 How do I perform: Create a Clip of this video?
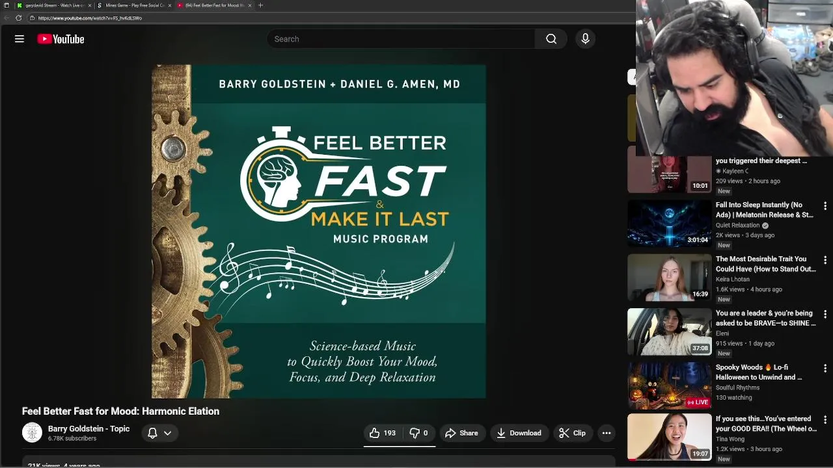[573, 433]
